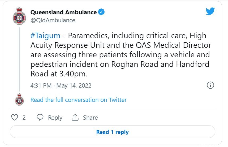Click the share upload arrow icon

(x=75, y=117)
